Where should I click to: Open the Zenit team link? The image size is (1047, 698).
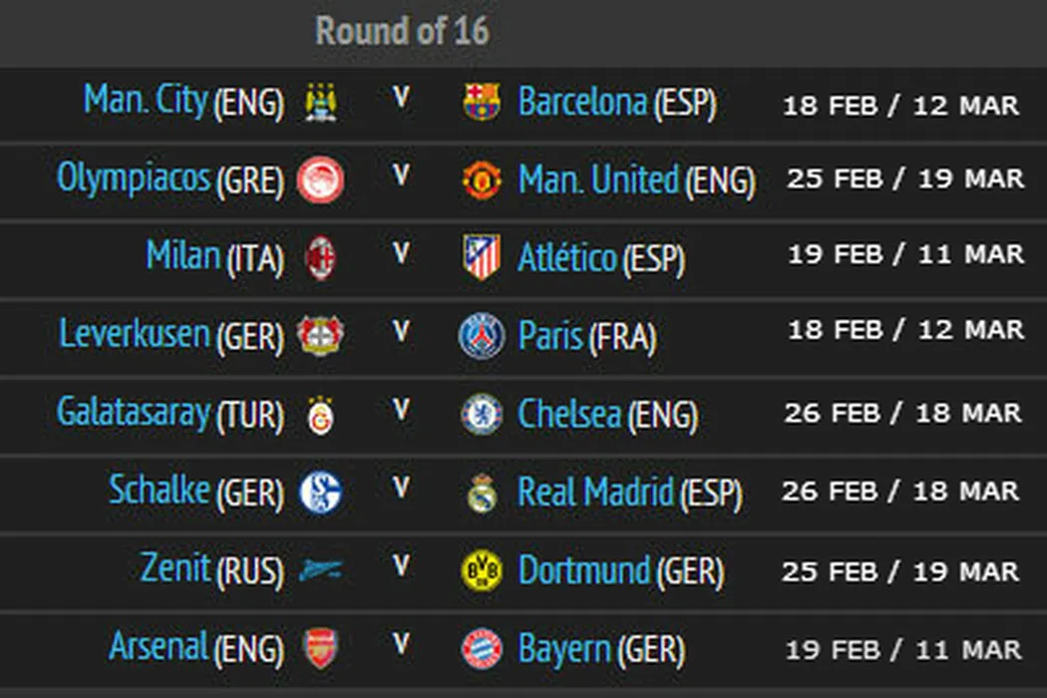coord(175,568)
